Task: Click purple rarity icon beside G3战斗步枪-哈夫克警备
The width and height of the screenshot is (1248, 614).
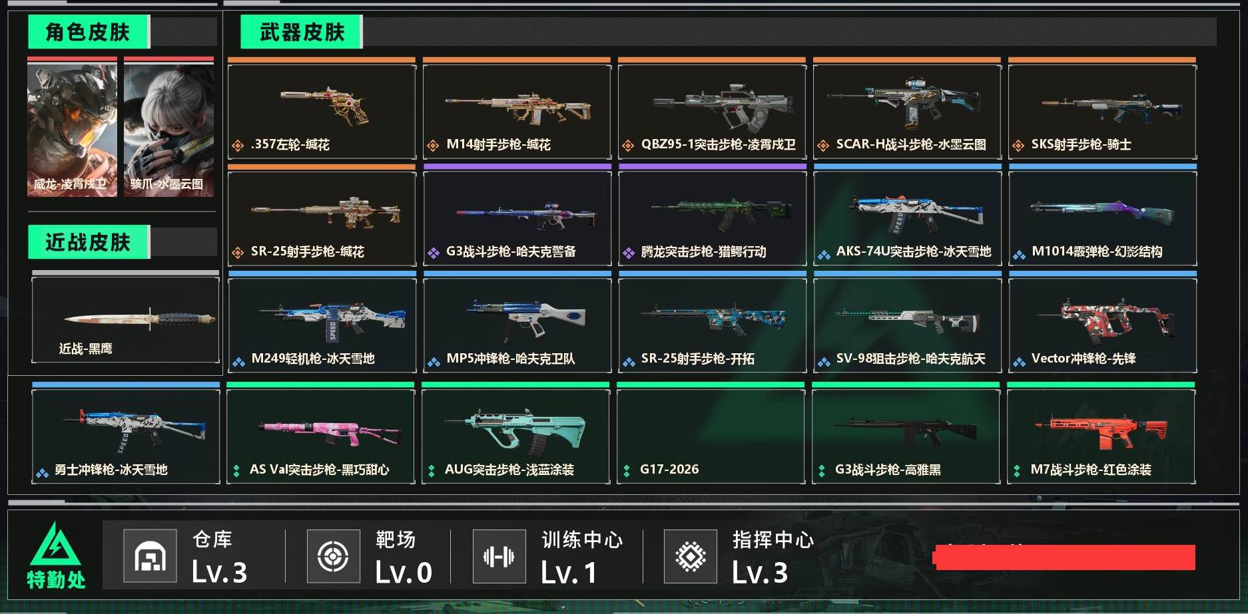Action: point(434,253)
